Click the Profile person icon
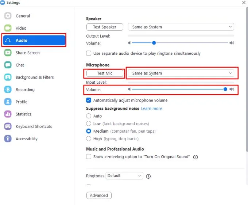248x205 pixels. 8,102
